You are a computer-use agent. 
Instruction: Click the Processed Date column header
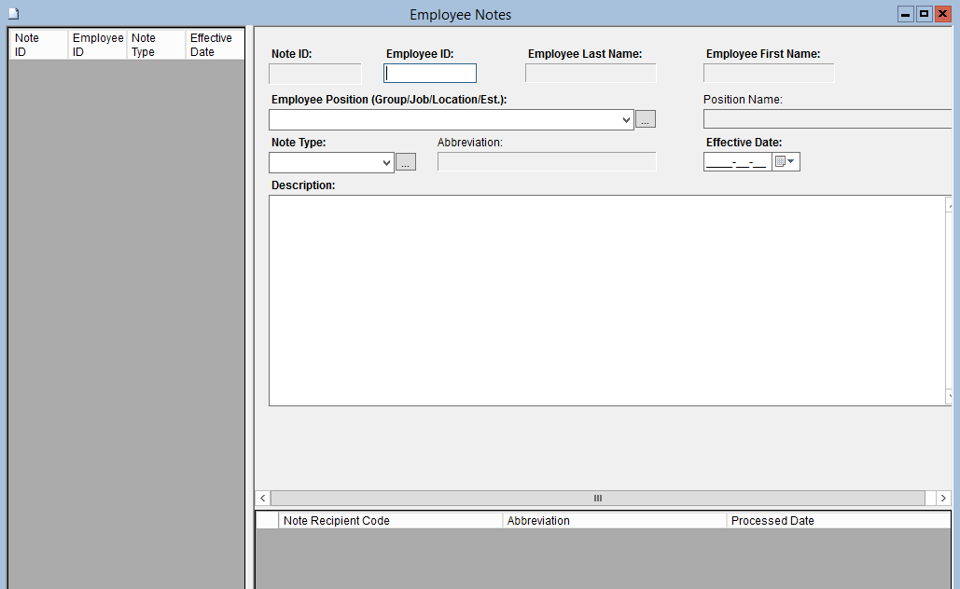pos(836,521)
